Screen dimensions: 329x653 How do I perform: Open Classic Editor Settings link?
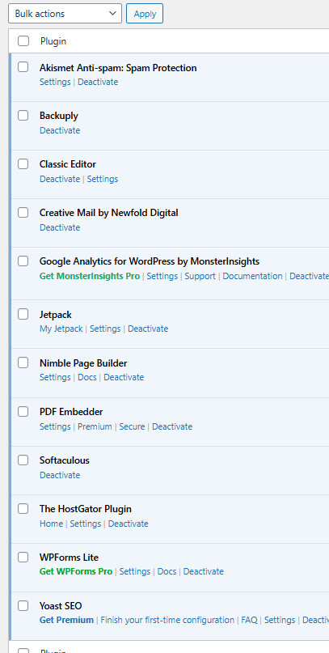point(103,179)
